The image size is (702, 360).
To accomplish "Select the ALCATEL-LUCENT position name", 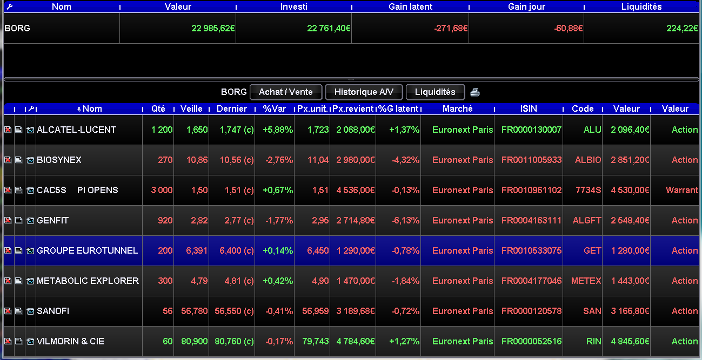I will [x=76, y=130].
